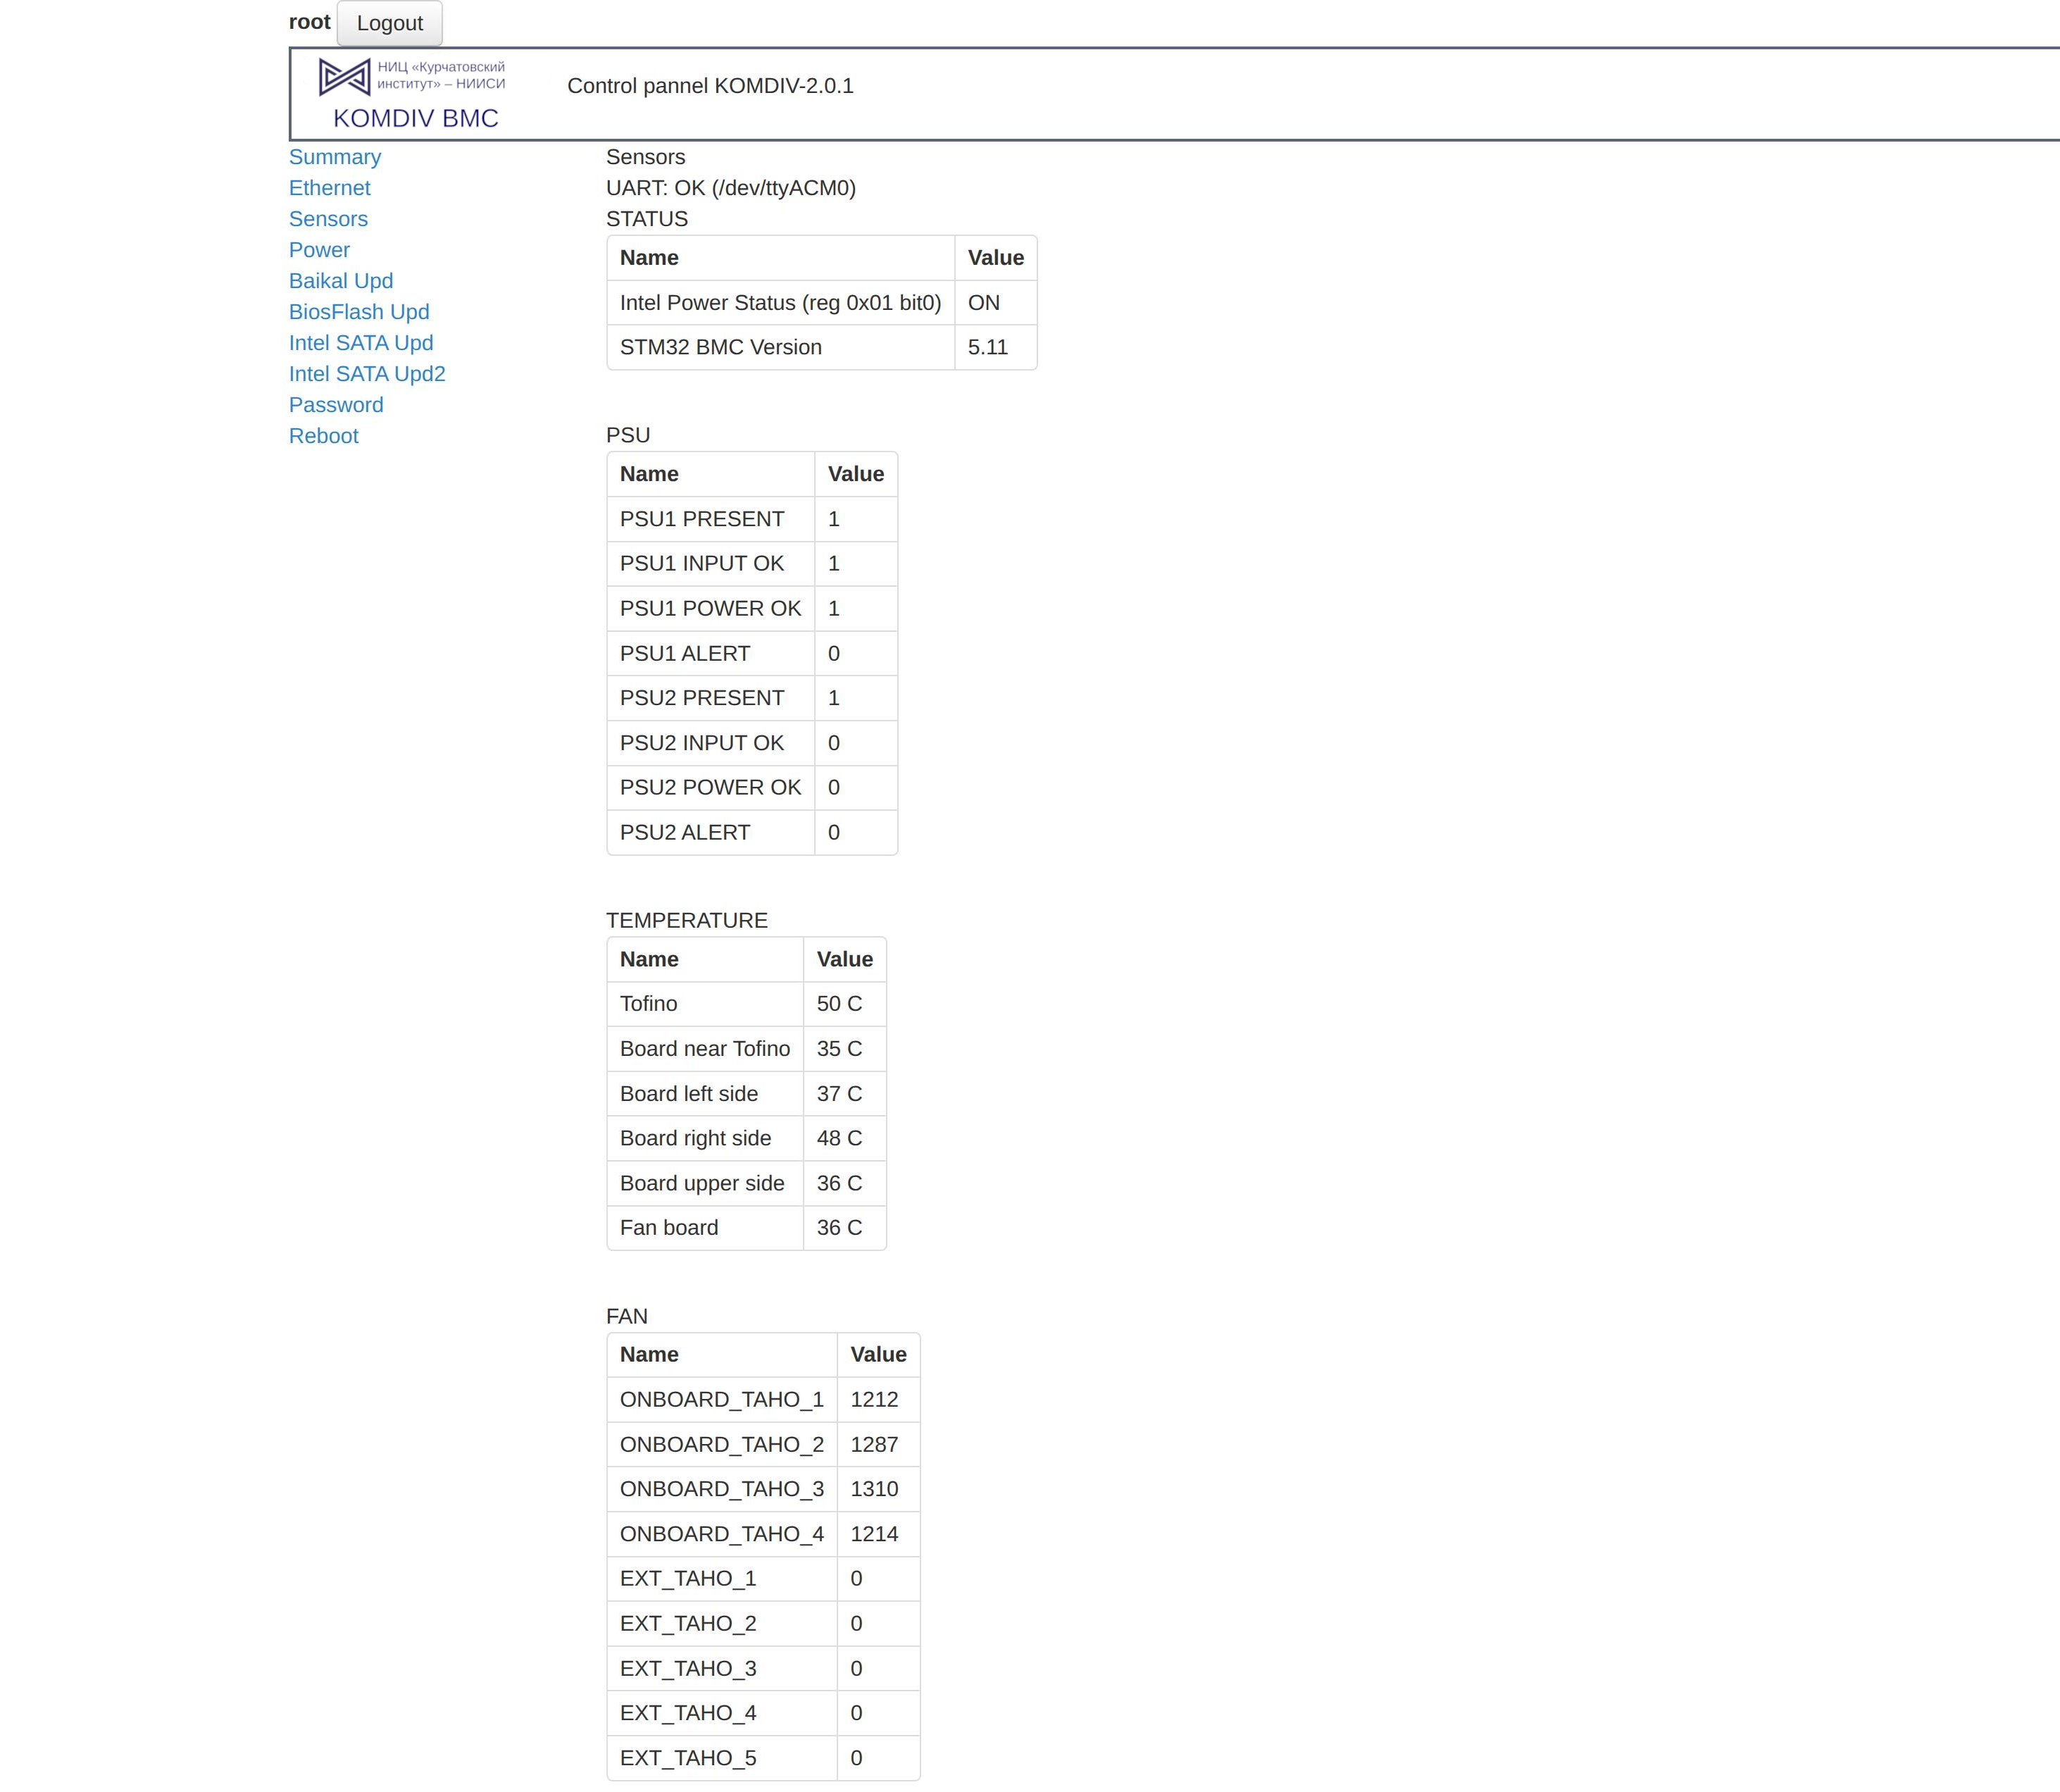
Task: Click the PSU2 PRESENT row
Action: (x=752, y=698)
